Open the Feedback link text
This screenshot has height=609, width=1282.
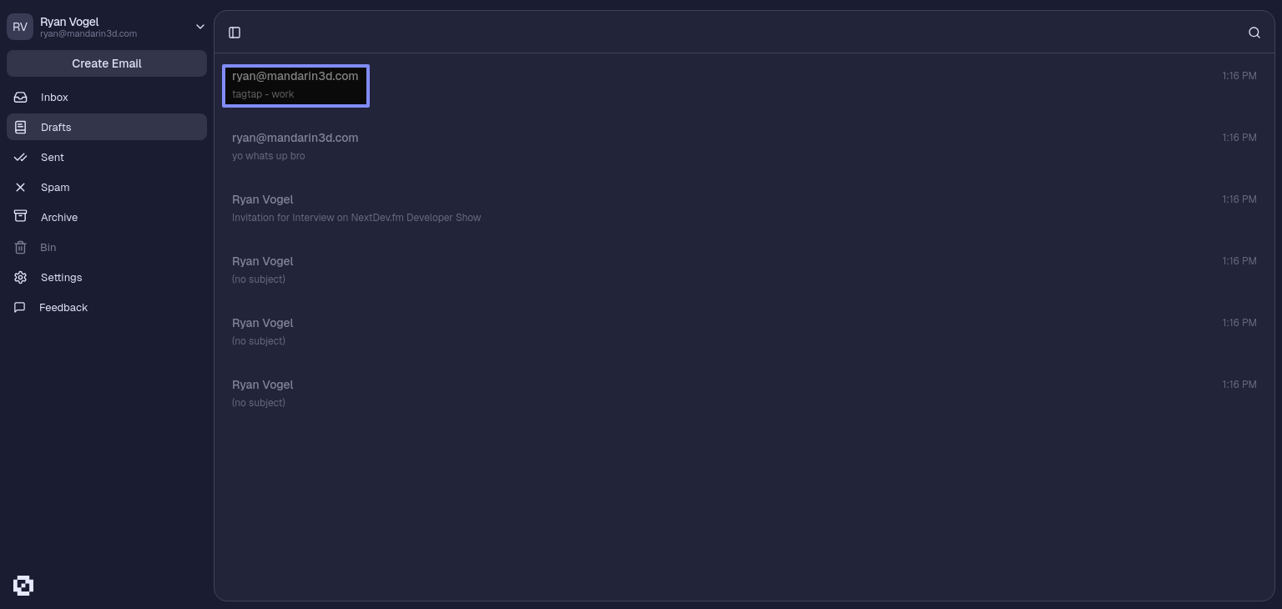click(x=63, y=308)
